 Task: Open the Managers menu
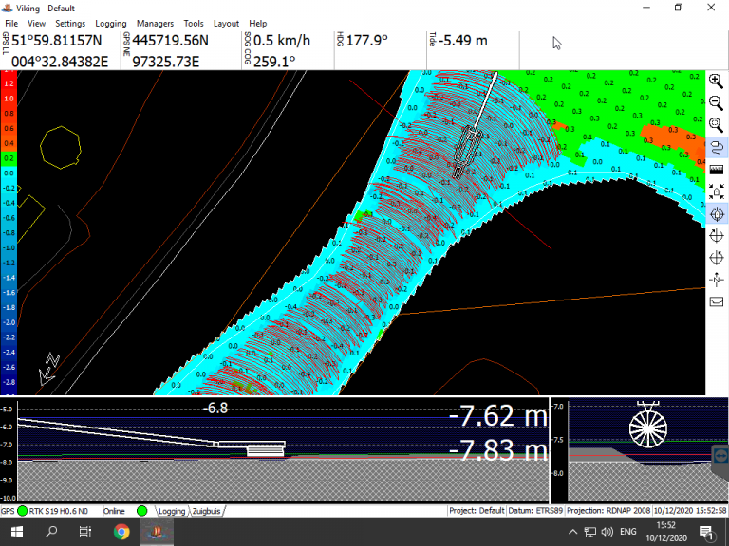pyautogui.click(x=155, y=23)
